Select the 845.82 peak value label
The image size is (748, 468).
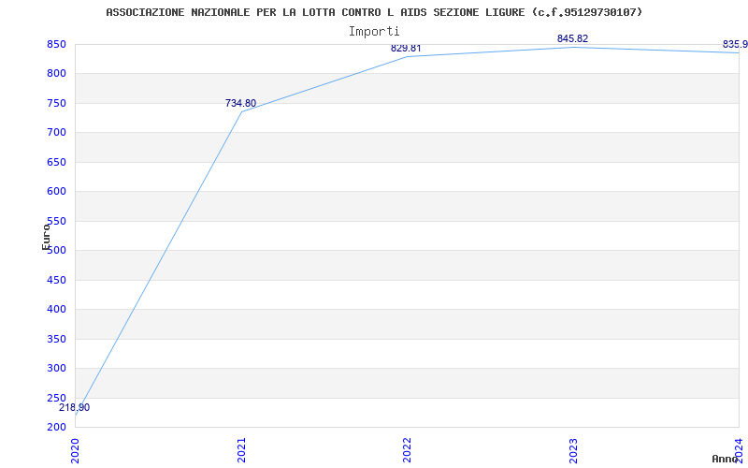coord(572,38)
